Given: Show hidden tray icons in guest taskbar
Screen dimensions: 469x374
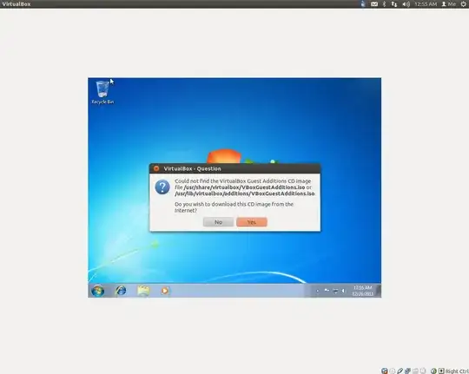Looking at the screenshot, I should pyautogui.click(x=318, y=291).
